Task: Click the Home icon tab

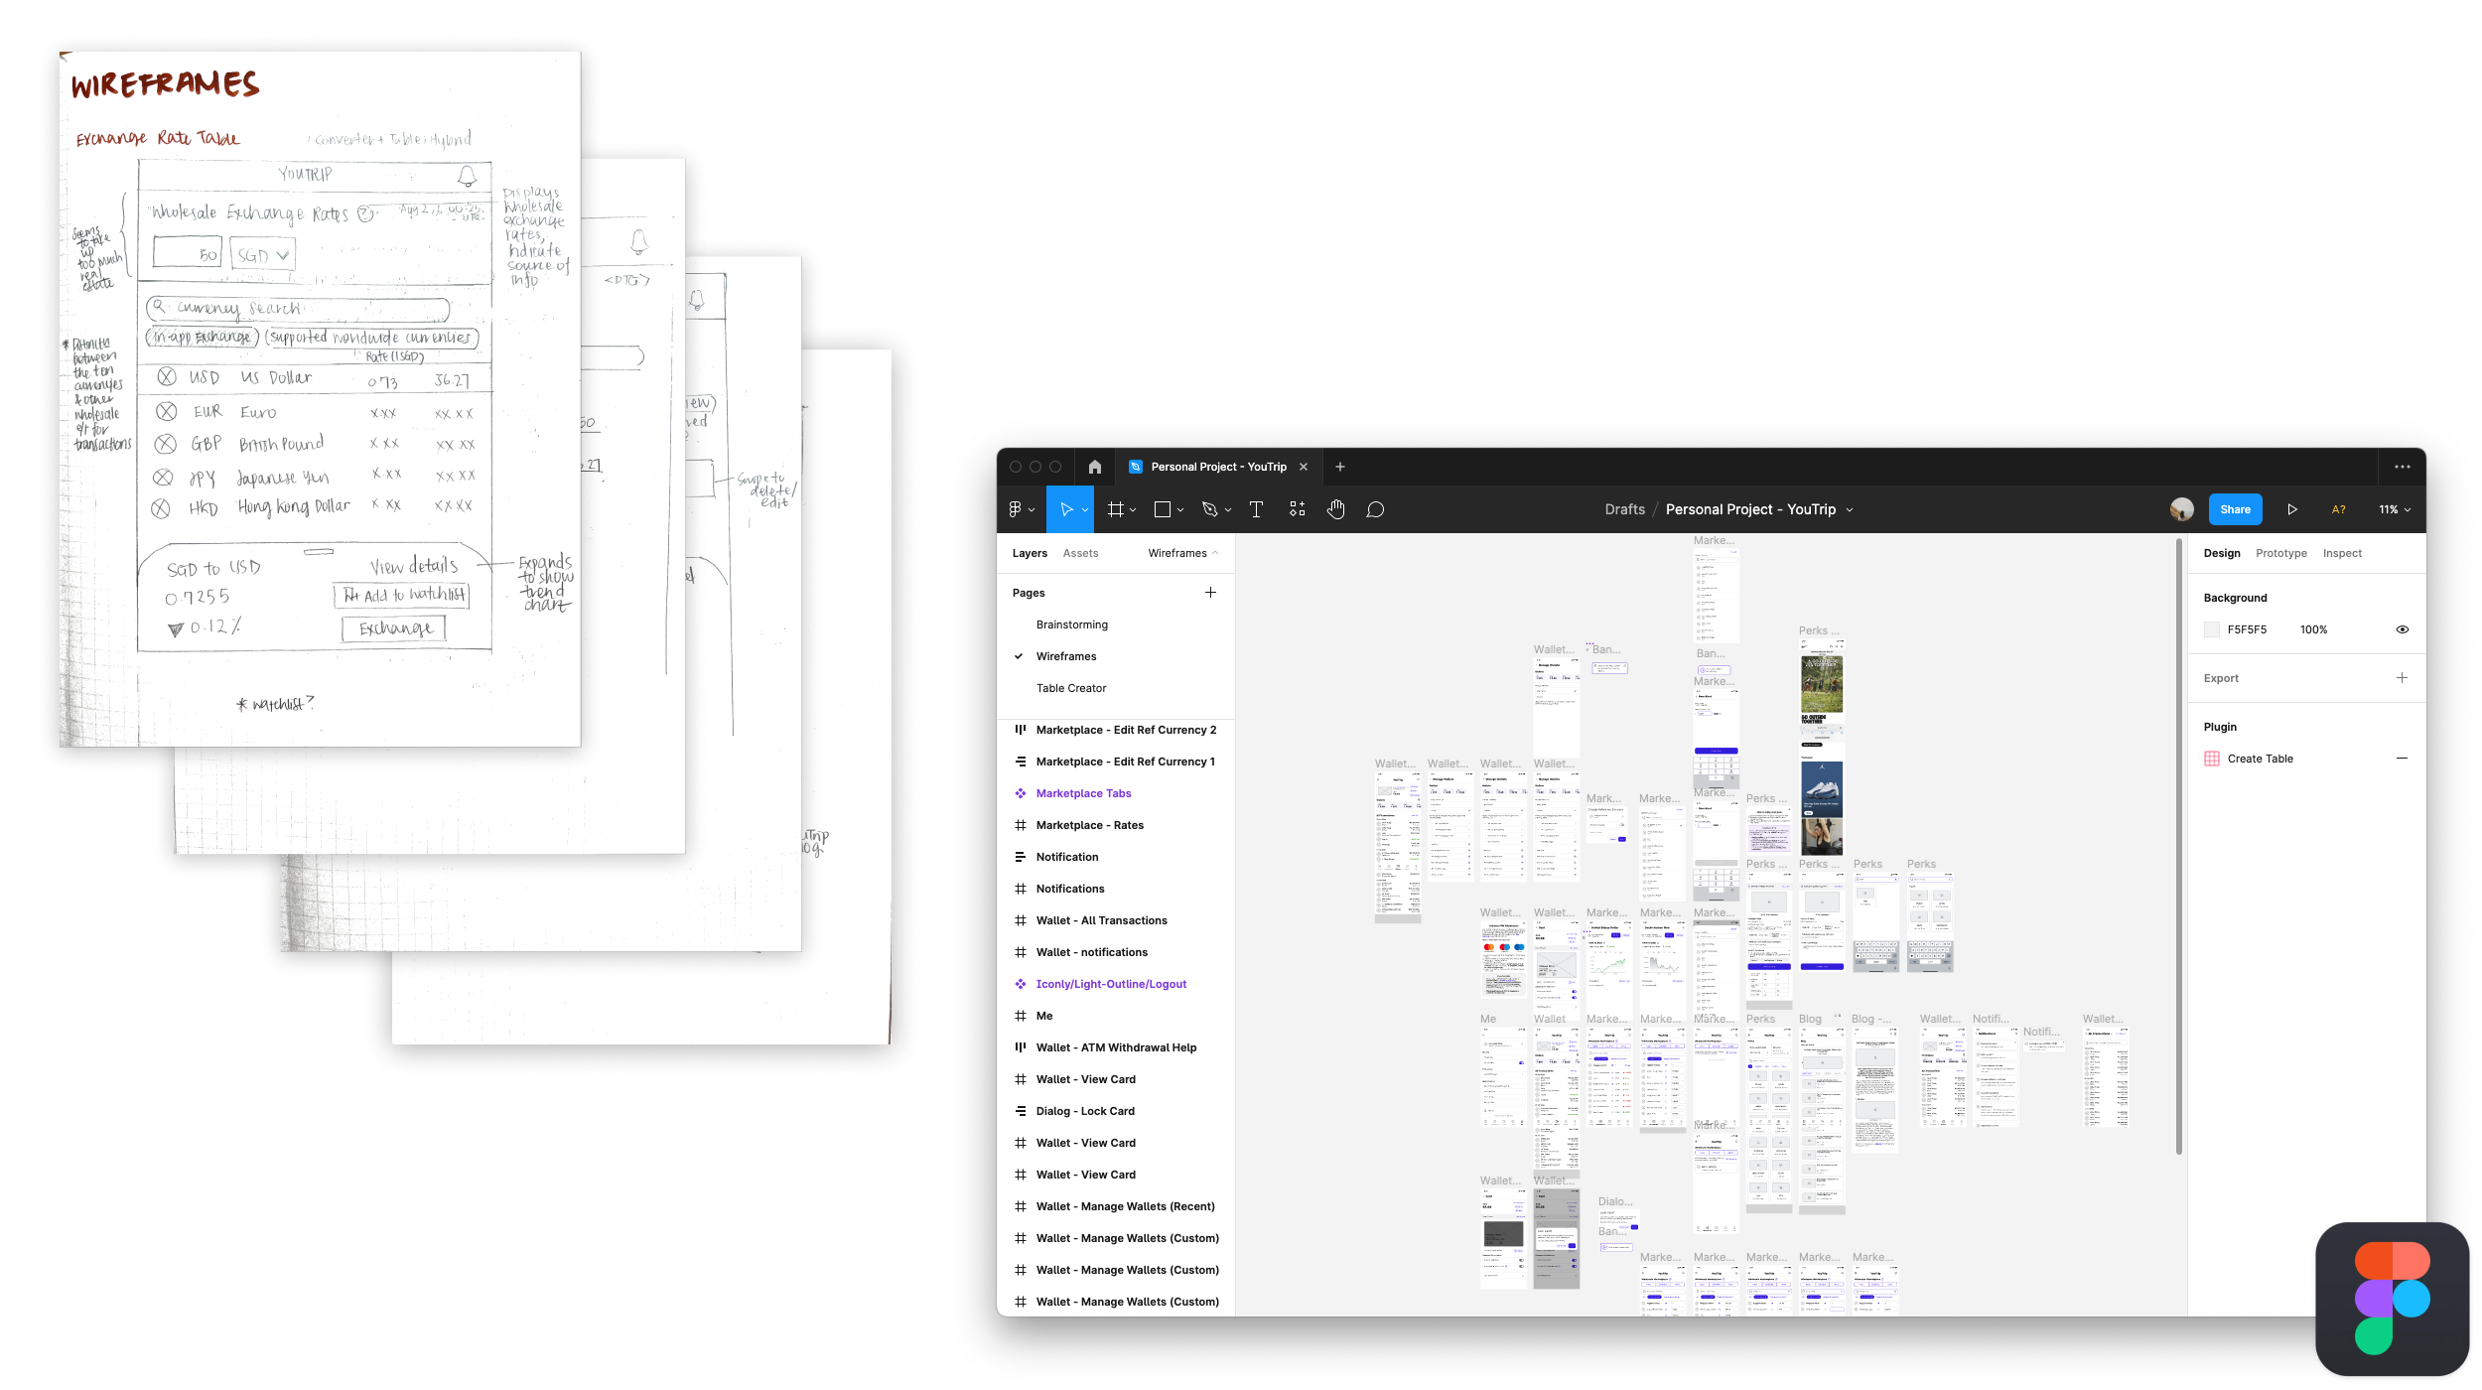Action: 1094,467
